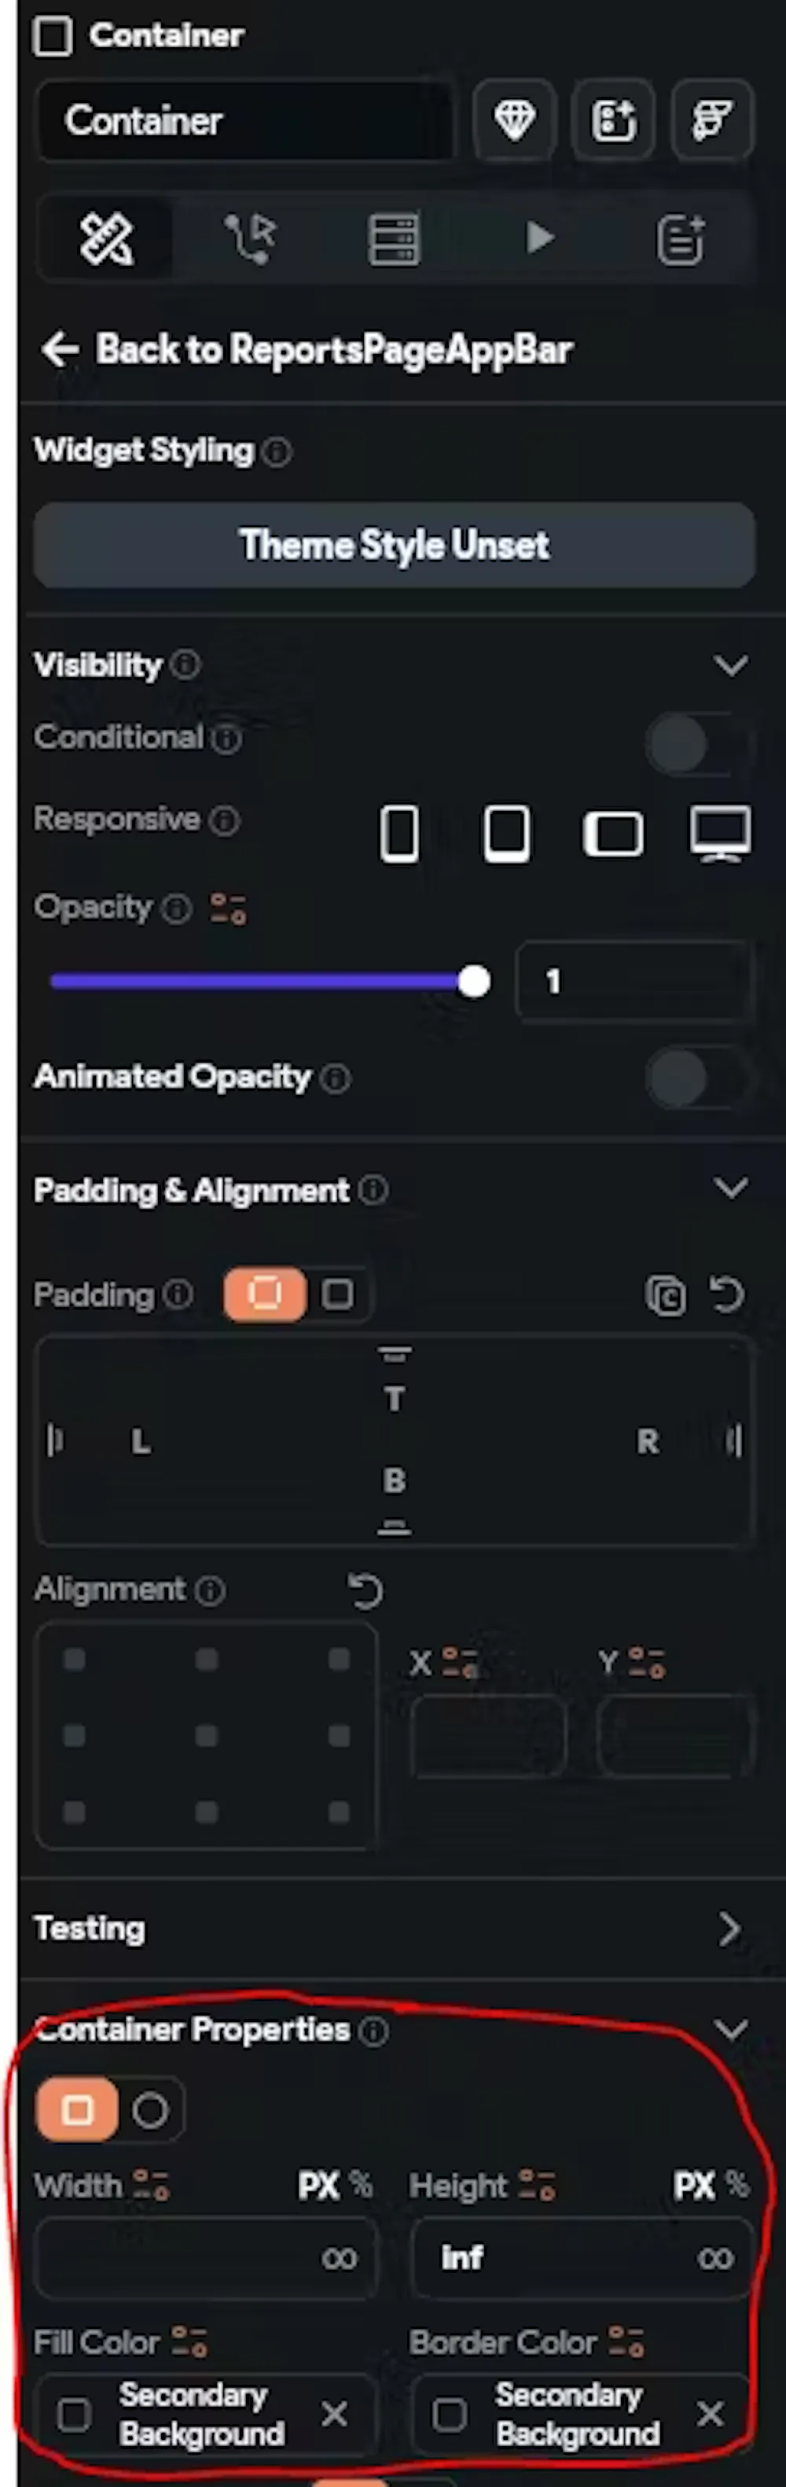This screenshot has width=786, height=2487.
Task: Click the Opacity slider handle
Action: 473,982
